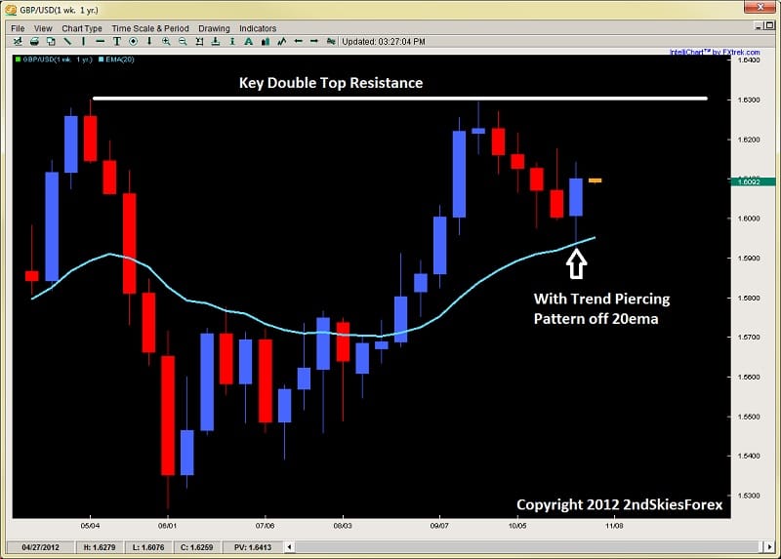Click the 'i' information toolbar icon
781x559 pixels.
pos(232,42)
